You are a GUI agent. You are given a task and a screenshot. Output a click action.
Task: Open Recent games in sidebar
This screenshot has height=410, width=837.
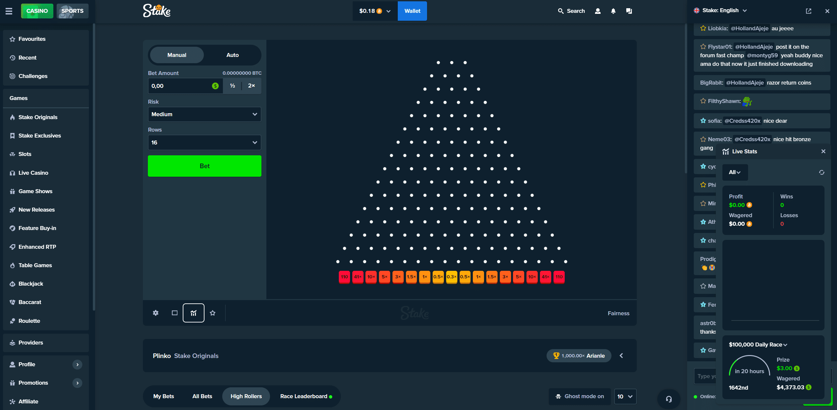tap(46, 58)
